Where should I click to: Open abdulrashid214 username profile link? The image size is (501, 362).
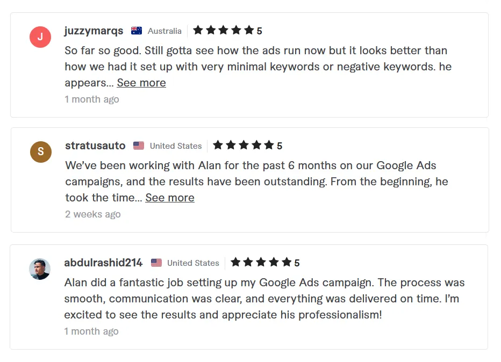(103, 263)
